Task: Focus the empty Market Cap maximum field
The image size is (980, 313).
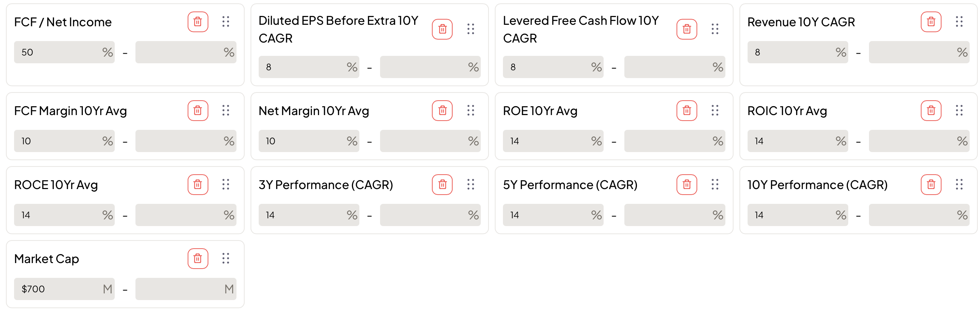Action: [179, 289]
